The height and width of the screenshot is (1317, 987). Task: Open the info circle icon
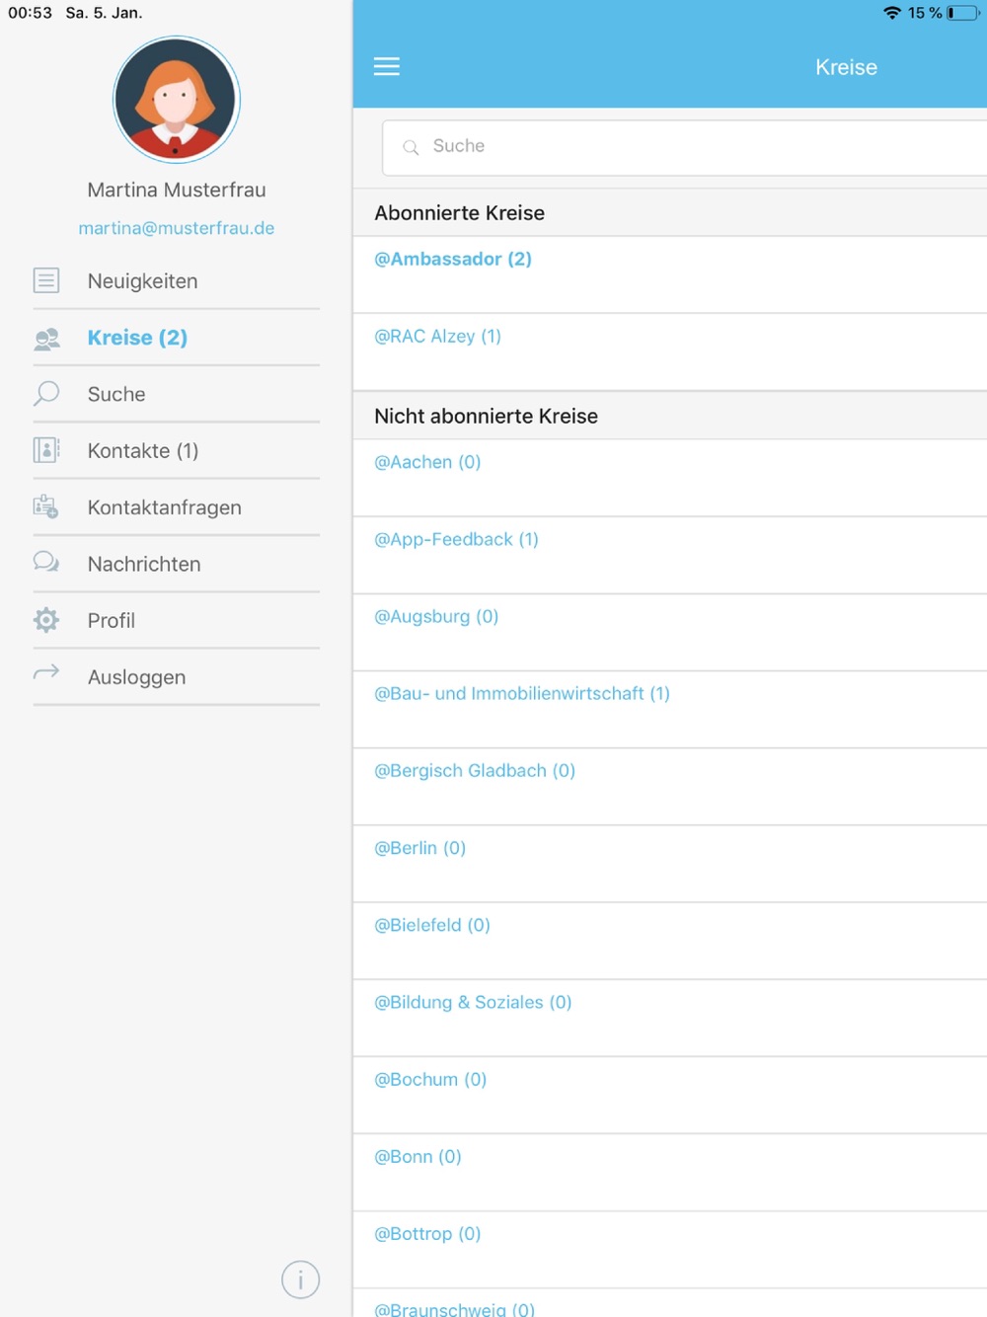tap(300, 1279)
